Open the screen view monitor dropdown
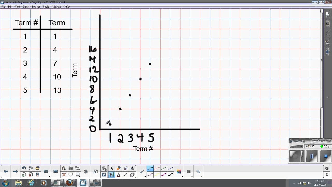Viewport: 332px width, 187px height. click(x=46, y=171)
